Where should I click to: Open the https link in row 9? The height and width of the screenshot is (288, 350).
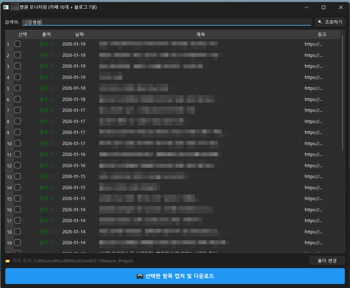(313, 132)
